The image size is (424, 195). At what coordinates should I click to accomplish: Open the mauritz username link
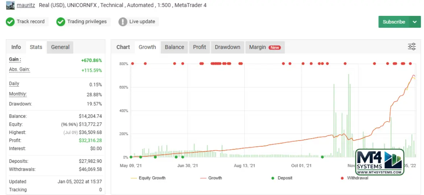26,5
